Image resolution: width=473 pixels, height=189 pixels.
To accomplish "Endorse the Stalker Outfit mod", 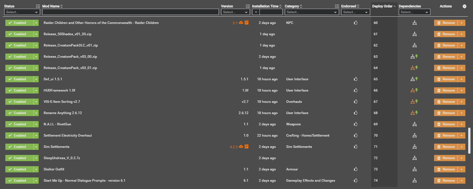I will [356, 169].
